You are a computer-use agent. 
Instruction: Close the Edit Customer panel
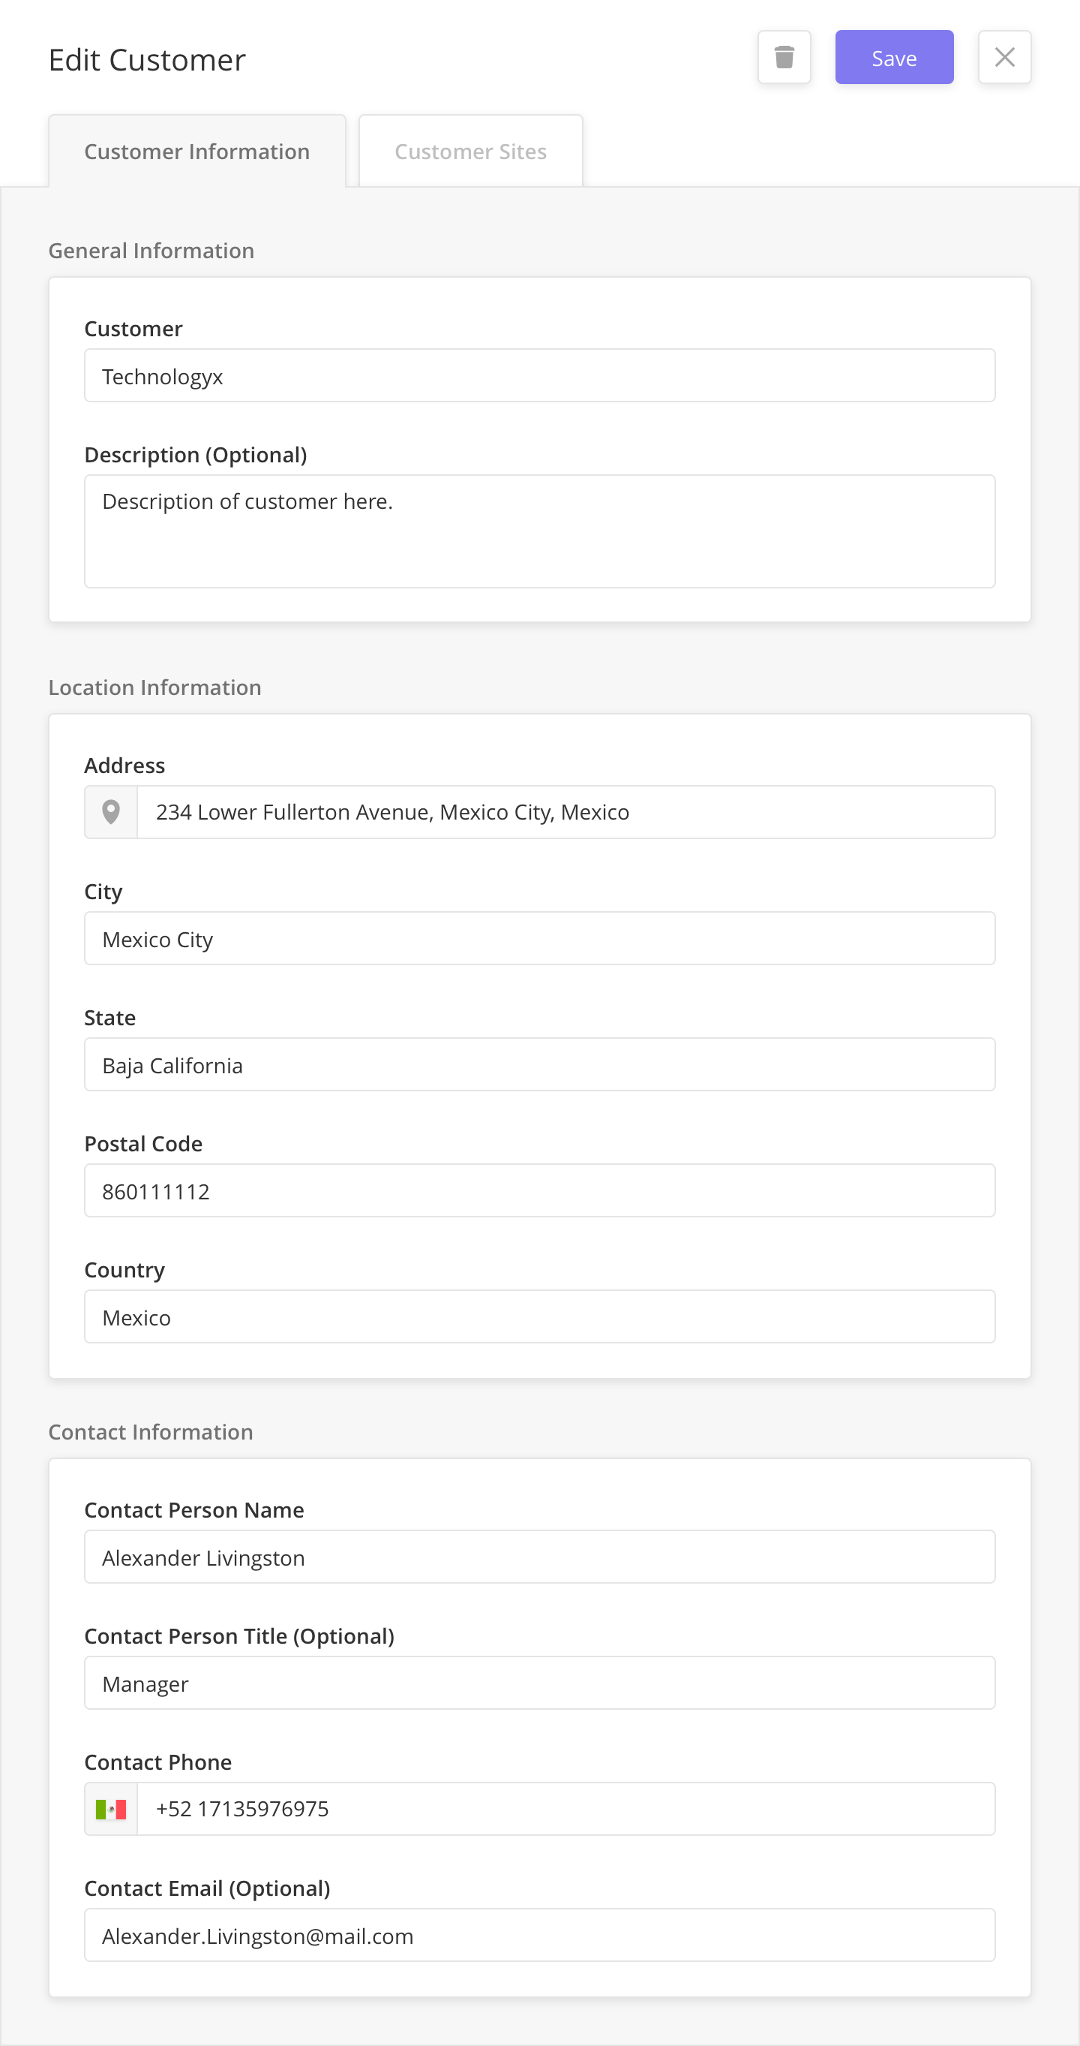(1003, 57)
